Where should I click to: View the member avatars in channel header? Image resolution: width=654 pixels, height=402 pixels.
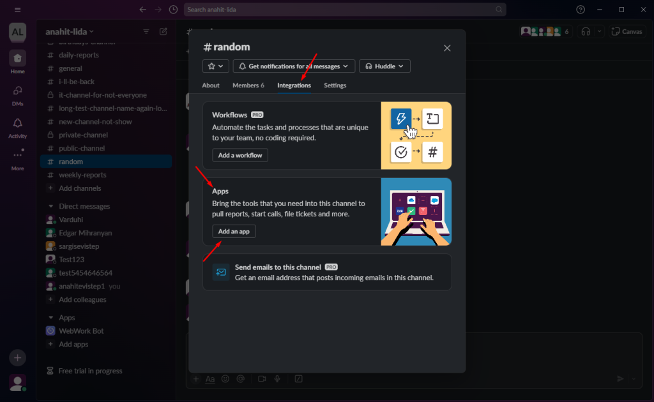(x=545, y=32)
